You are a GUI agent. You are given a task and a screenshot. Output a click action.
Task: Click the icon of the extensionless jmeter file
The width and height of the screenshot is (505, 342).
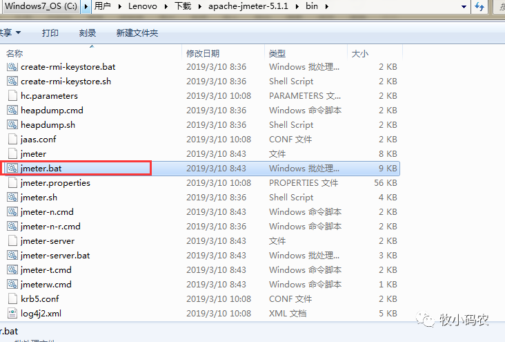pos(12,154)
